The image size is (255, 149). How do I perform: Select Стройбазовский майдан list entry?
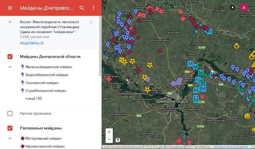46,91
